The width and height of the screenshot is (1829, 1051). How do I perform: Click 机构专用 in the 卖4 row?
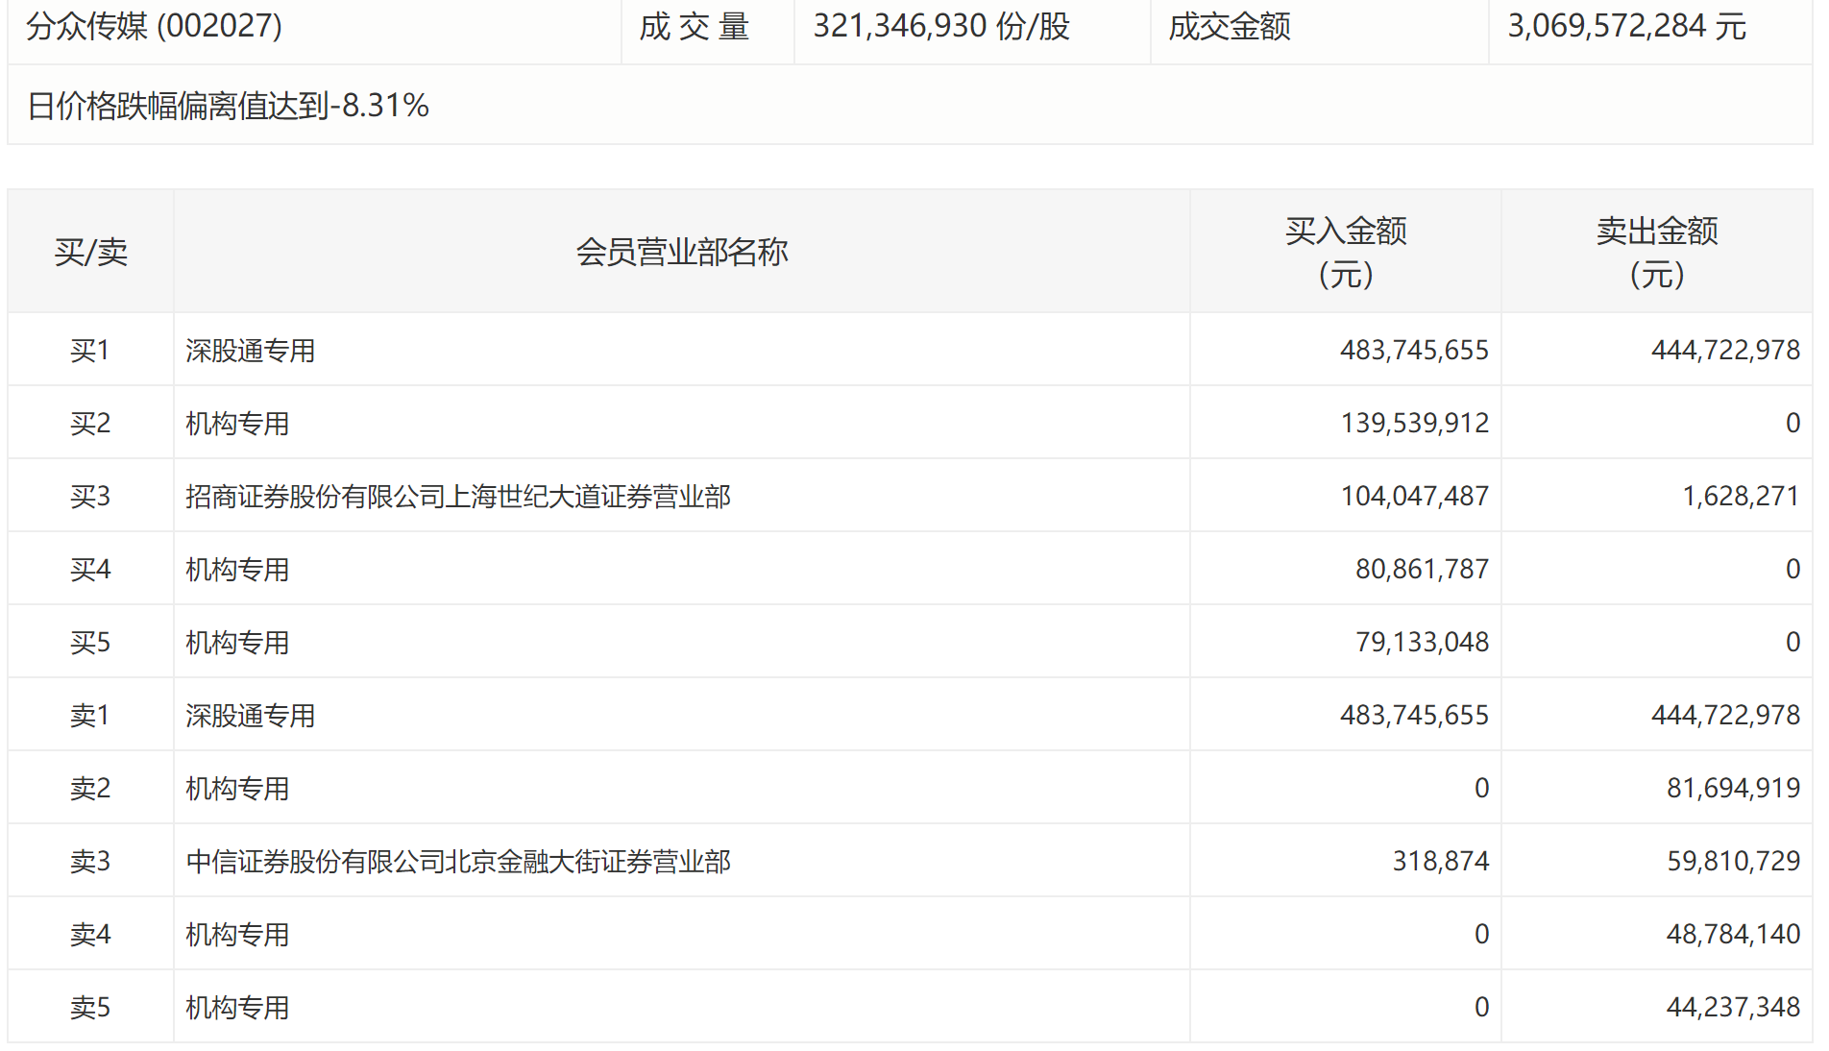tap(237, 935)
